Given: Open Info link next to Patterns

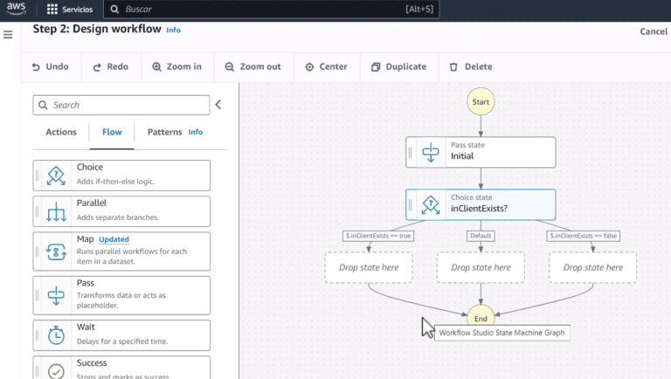Looking at the screenshot, I should coord(196,132).
